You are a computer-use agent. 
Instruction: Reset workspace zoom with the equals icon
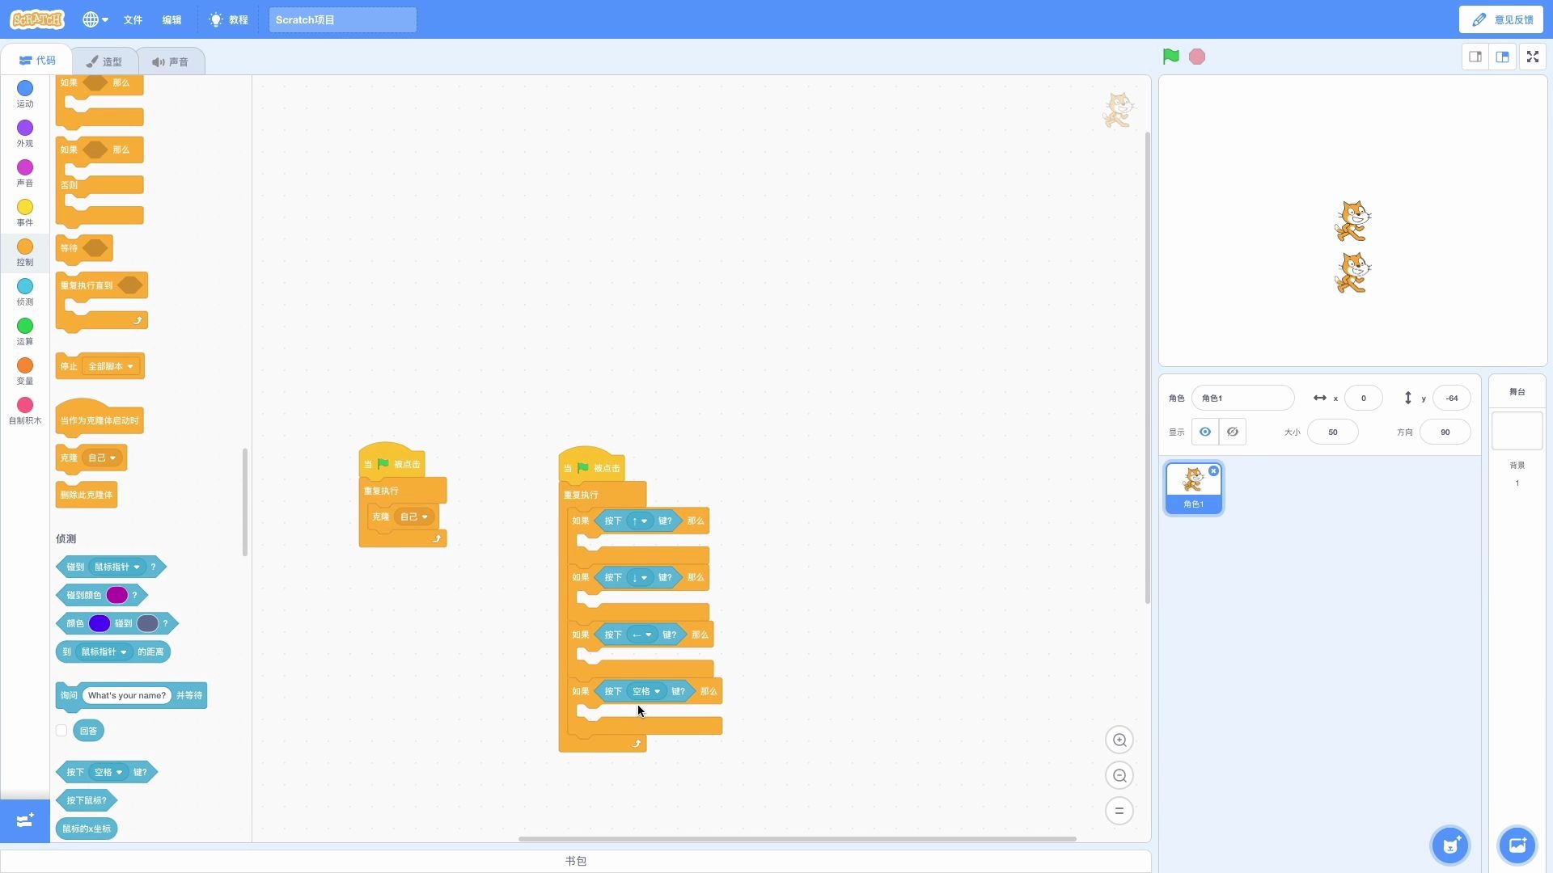[1119, 811]
